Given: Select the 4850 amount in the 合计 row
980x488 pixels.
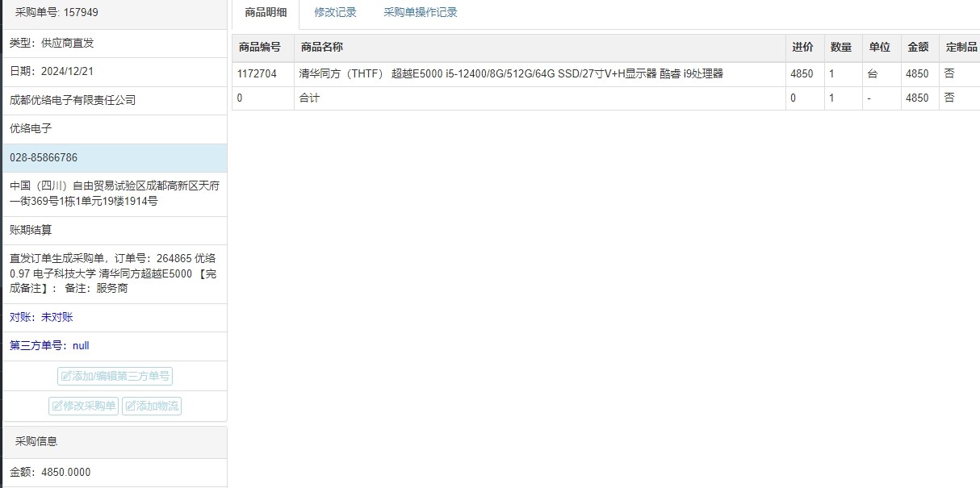Looking at the screenshot, I should click(x=920, y=98).
